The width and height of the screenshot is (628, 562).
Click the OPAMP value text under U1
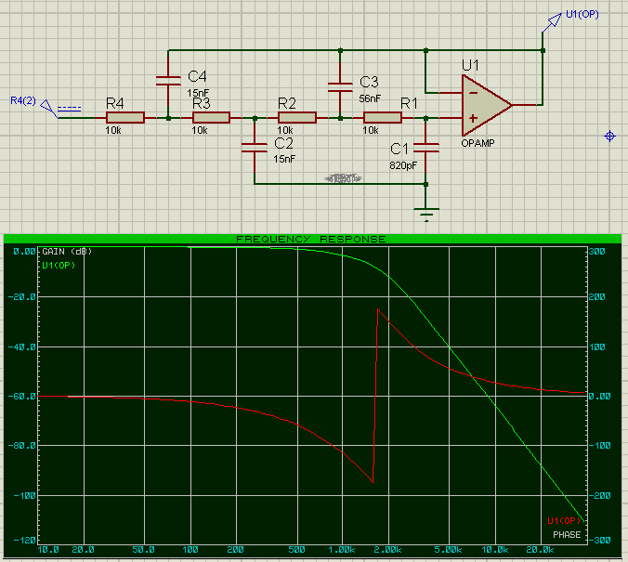(x=477, y=144)
